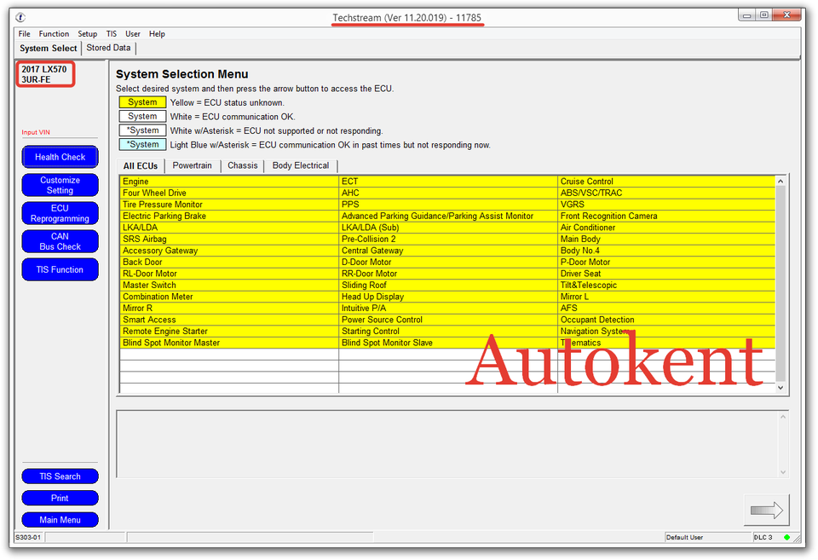This screenshot has height=560, width=818.
Task: Select Driver Seat system
Action: [666, 273]
